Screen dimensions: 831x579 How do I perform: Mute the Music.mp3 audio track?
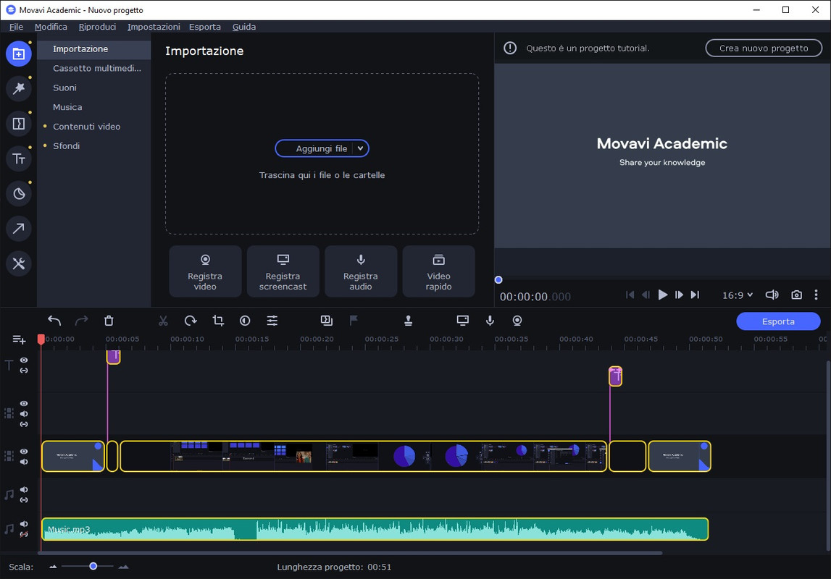pos(24,523)
